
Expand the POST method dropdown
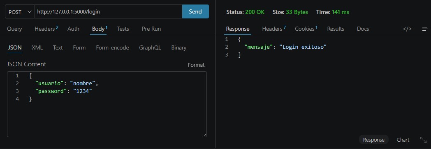click(x=20, y=12)
